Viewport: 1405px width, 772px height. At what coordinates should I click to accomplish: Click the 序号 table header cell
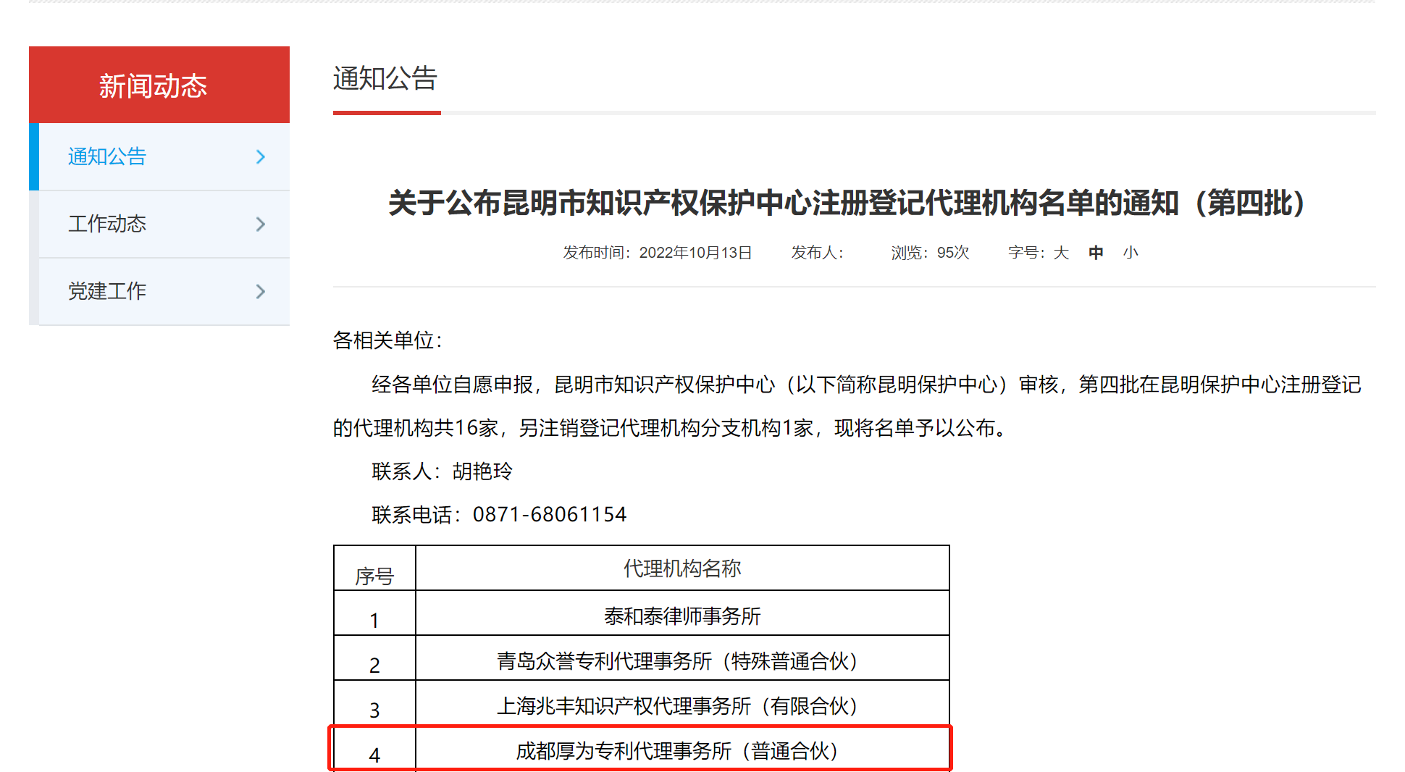click(x=374, y=569)
